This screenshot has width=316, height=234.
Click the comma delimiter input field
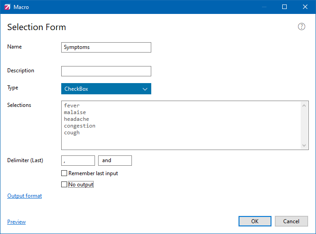pyautogui.click(x=78, y=160)
